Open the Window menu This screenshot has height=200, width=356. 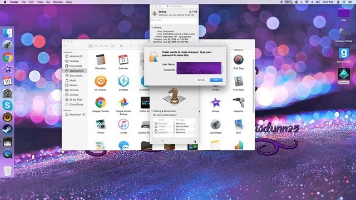click(58, 2)
